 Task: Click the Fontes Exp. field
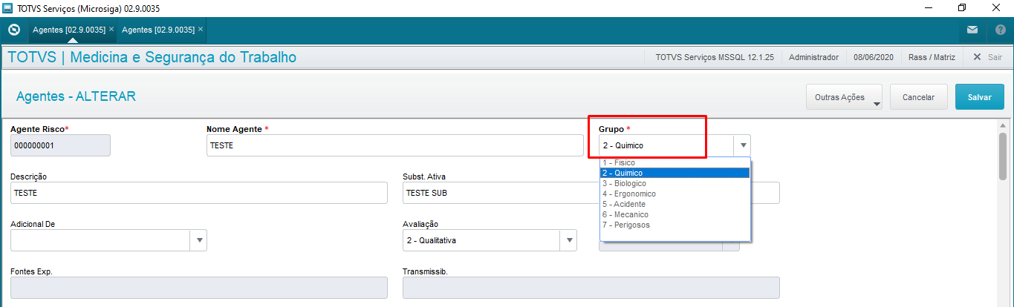point(199,288)
